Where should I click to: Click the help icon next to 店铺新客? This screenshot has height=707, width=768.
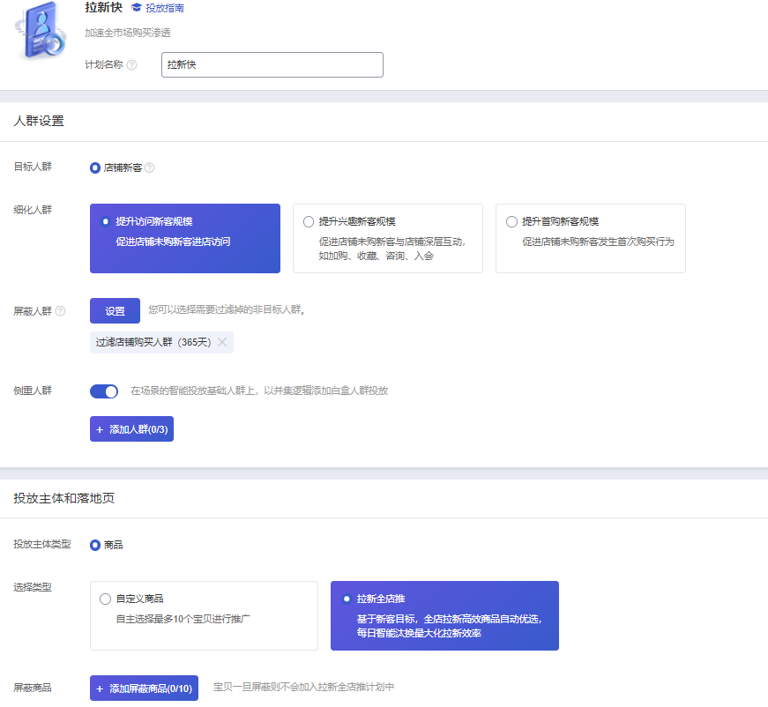tap(150, 168)
